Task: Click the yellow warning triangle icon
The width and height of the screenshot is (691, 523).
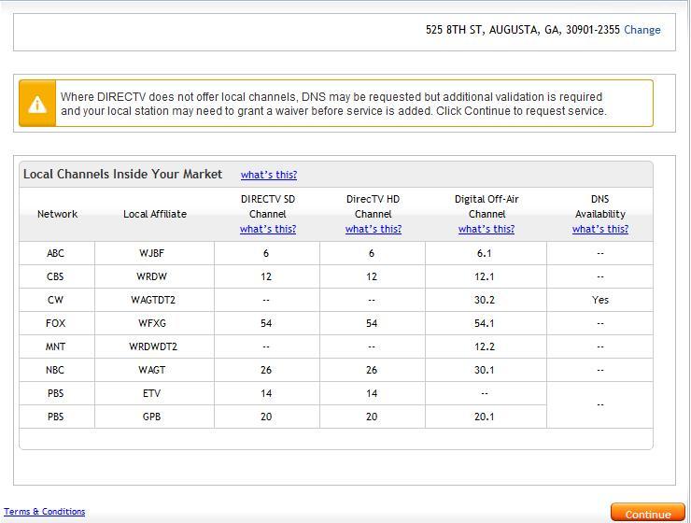Action: tap(37, 104)
